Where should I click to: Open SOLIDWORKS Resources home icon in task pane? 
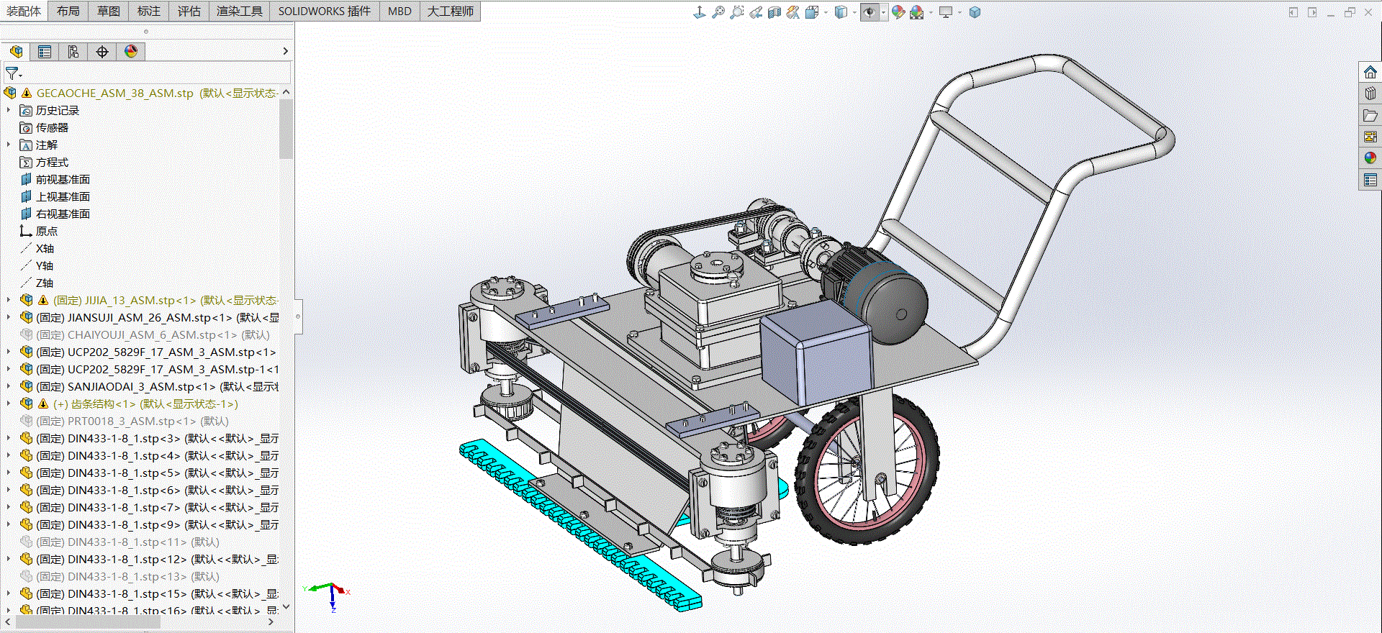(1370, 73)
